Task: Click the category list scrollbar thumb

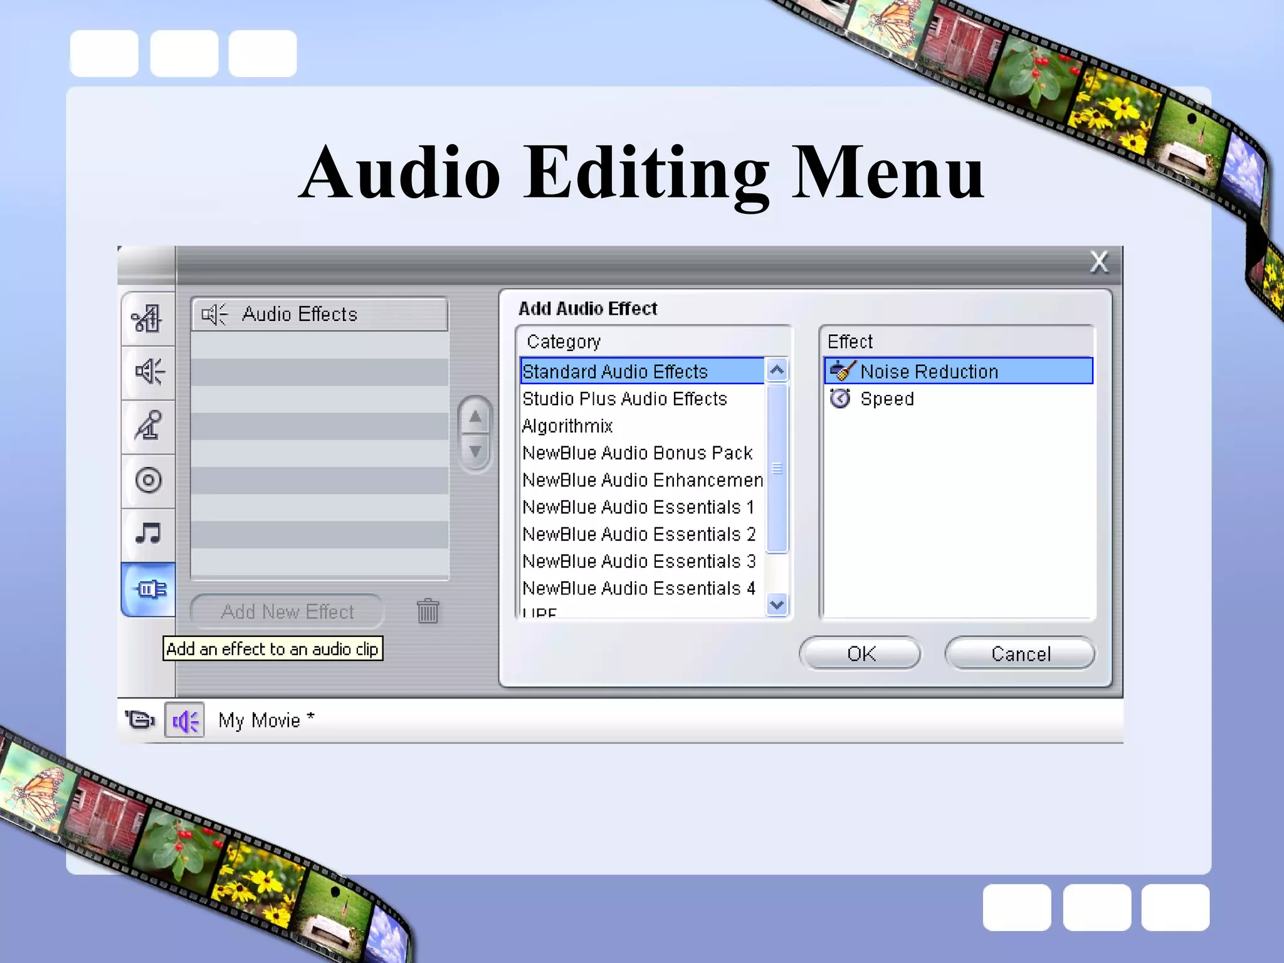Action: click(777, 469)
